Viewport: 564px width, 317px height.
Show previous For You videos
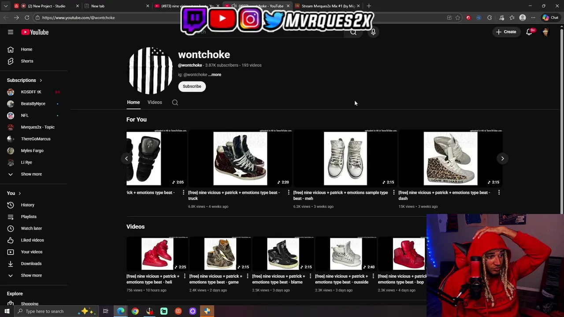coord(126,158)
